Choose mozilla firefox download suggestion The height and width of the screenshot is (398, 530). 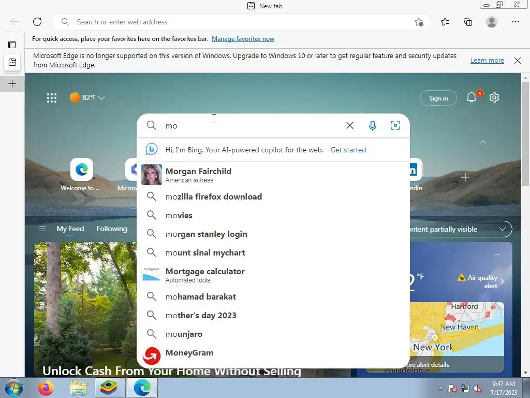[273, 196]
